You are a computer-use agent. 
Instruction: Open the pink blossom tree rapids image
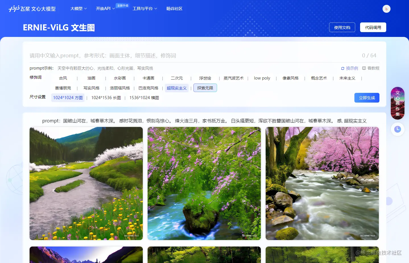click(x=322, y=183)
